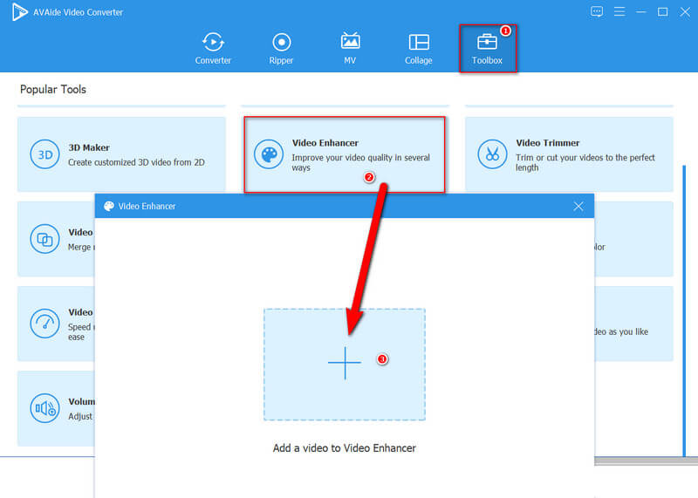Click 'Improve your video quality' description text
The width and height of the screenshot is (698, 498).
point(361,162)
